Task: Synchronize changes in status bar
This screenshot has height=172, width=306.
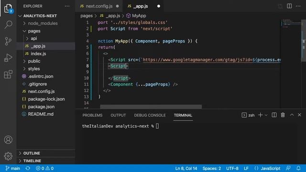Action: (x=28, y=168)
